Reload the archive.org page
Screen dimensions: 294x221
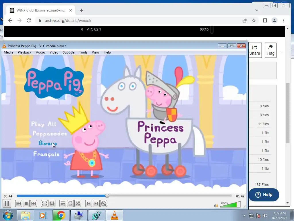pos(29,20)
